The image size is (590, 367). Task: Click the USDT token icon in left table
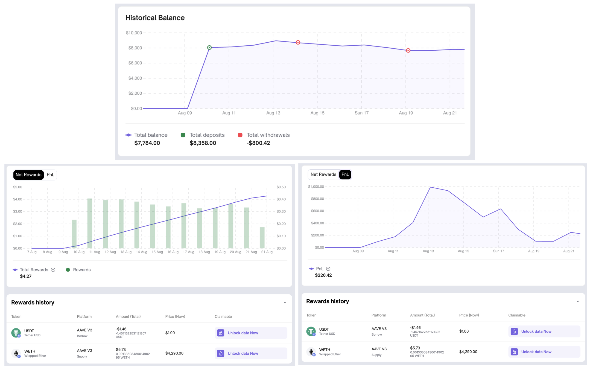pos(16,333)
